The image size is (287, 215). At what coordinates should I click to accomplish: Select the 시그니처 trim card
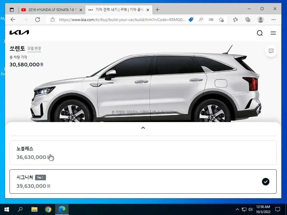click(143, 181)
